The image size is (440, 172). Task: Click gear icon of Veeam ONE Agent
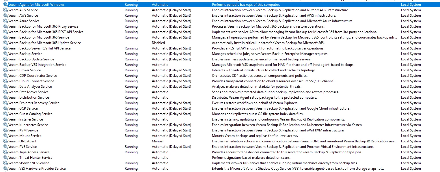click(x=5, y=141)
